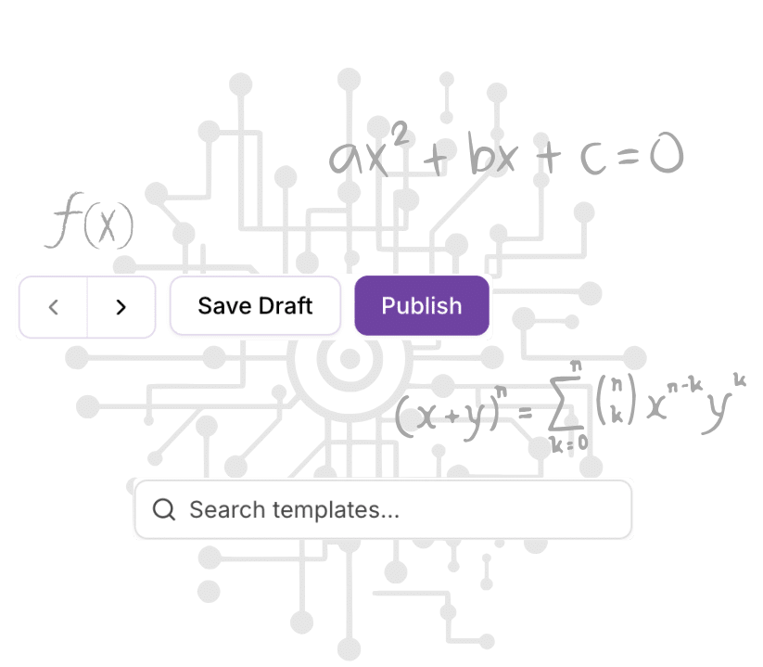This screenshot has height=667, width=763.
Task: Click the Save Draft button
Action: 255,306
